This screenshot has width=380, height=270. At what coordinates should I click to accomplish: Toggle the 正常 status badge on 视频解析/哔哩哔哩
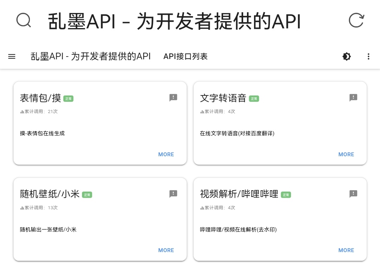pos(286,195)
